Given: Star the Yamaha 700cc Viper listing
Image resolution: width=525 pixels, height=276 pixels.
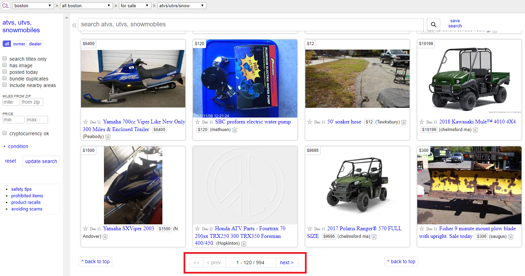Looking at the screenshot, I should pyautogui.click(x=86, y=122).
